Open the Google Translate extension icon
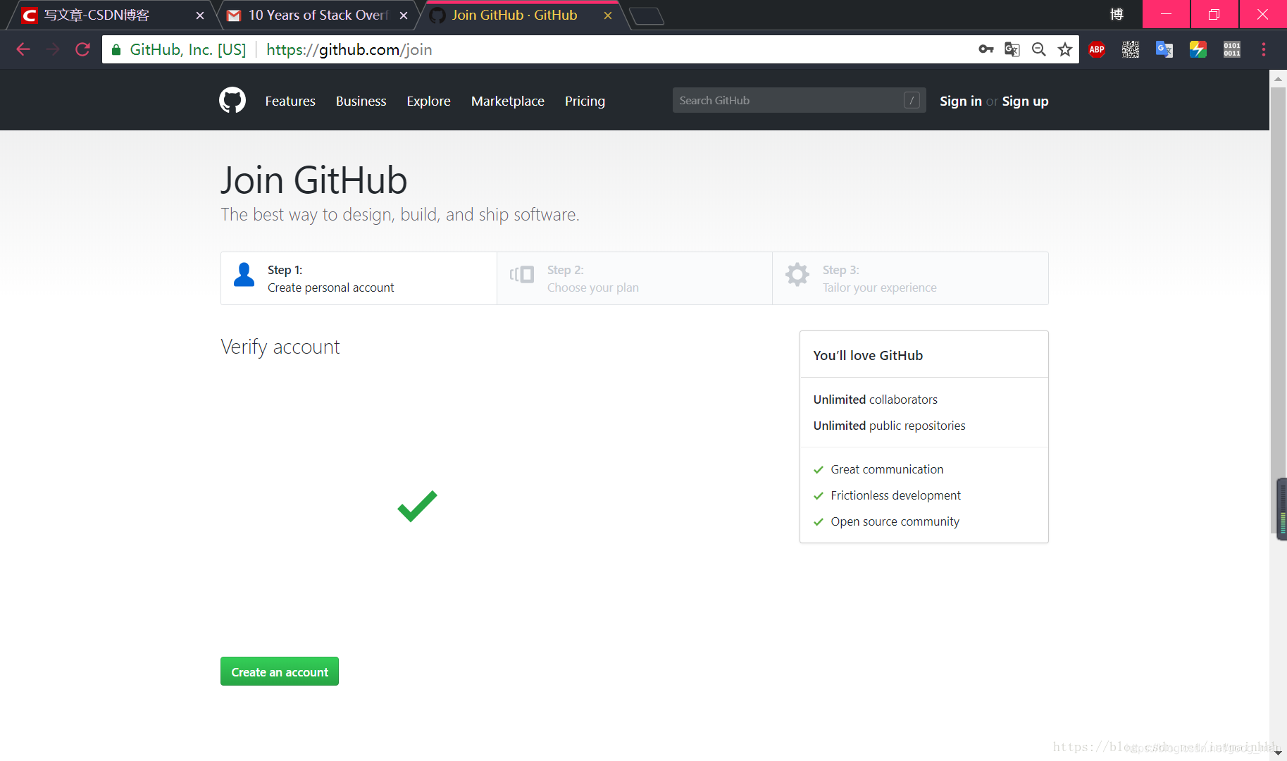Viewport: 1287px width, 761px height. (1164, 49)
